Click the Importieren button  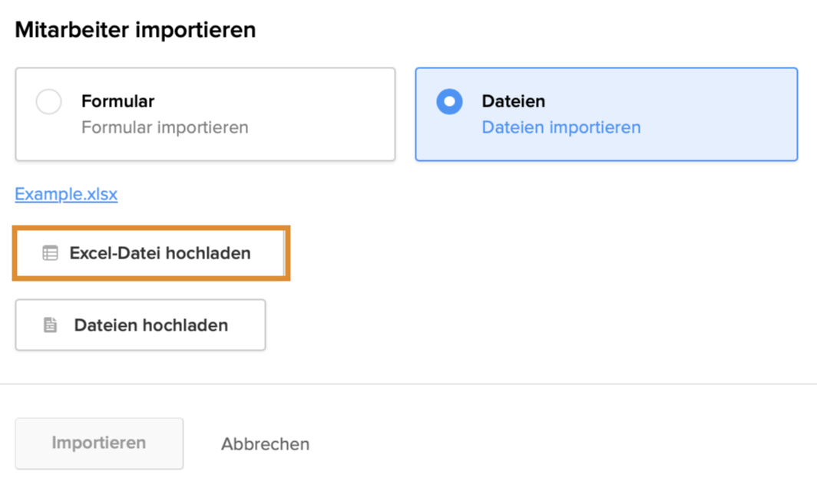pos(99,443)
